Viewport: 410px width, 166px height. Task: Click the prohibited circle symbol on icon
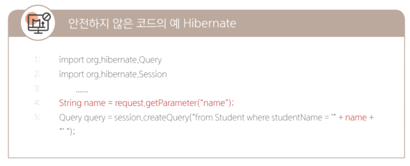point(47,17)
